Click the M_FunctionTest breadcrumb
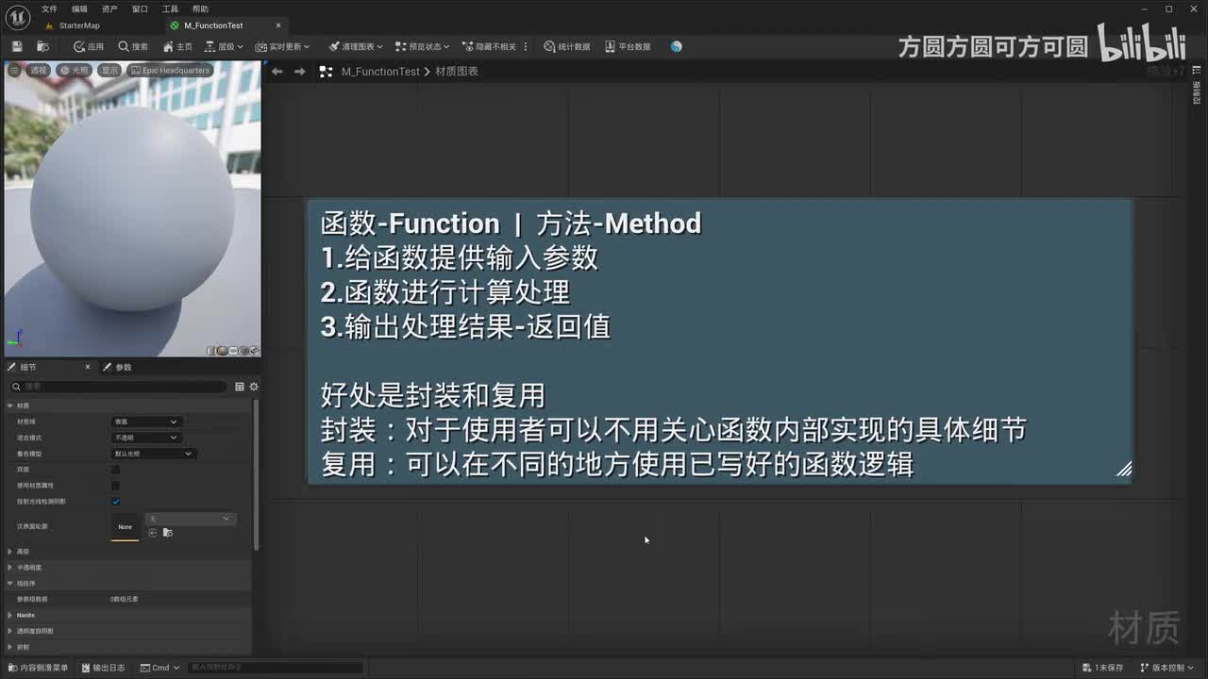Screen dimensions: 1208x679 click(x=380, y=72)
